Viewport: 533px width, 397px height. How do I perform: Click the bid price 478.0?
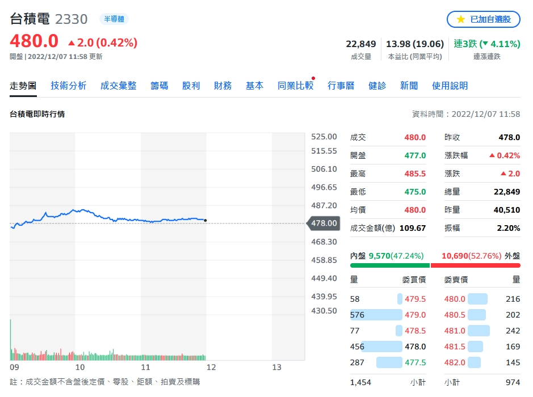pos(415,347)
